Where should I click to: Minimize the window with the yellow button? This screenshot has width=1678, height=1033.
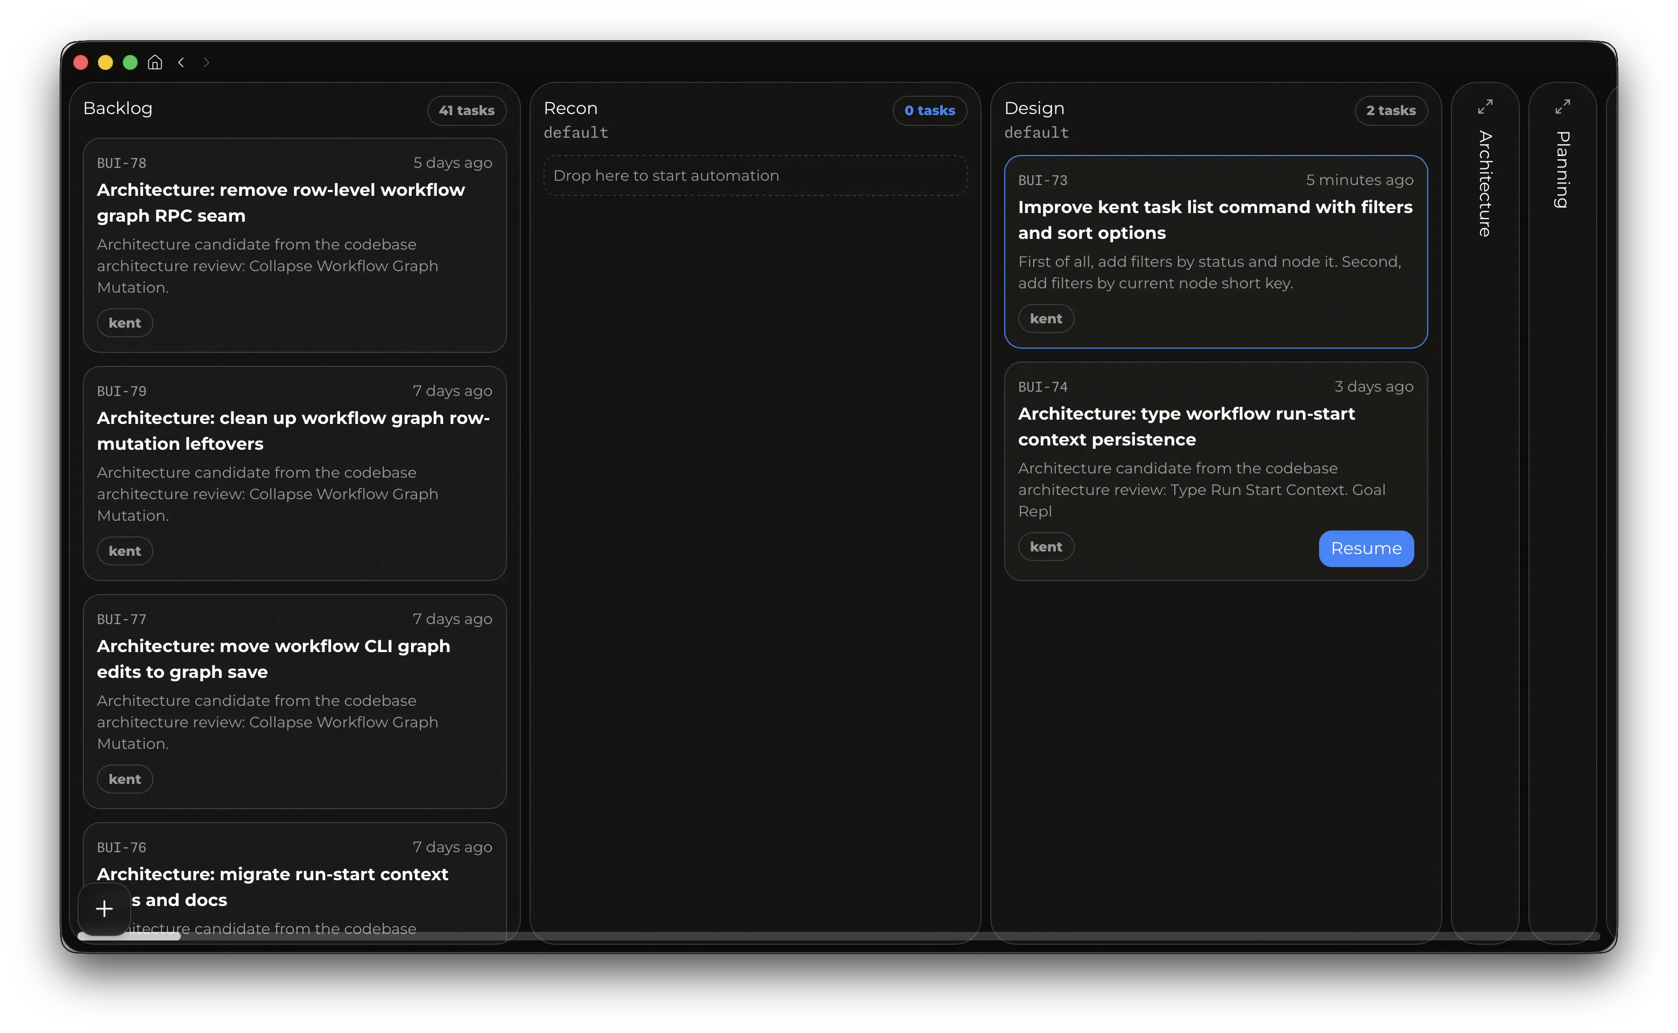105,62
